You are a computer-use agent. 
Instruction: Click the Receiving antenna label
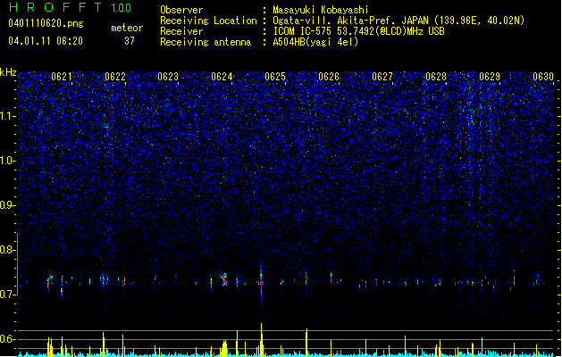206,42
